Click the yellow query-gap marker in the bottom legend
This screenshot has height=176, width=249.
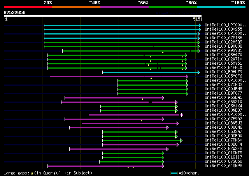click(32, 173)
